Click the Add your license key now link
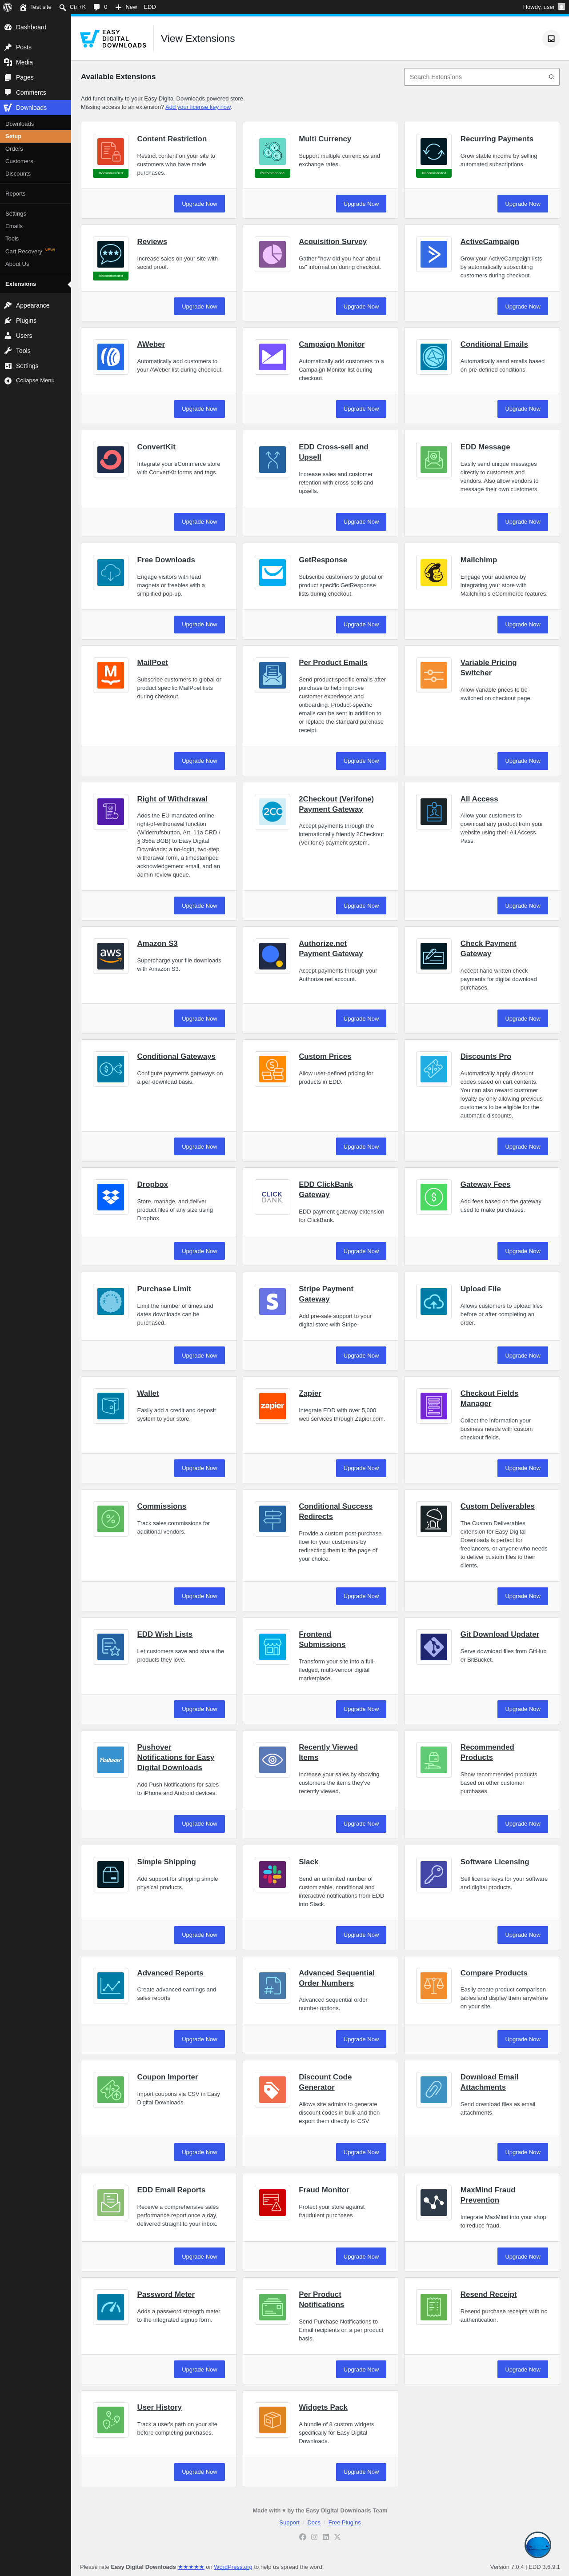 [198, 107]
